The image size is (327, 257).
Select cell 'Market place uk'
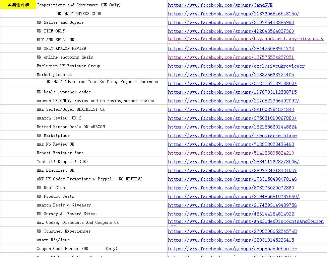[x=102, y=74]
